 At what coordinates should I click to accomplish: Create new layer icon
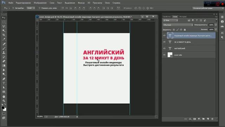208,119
